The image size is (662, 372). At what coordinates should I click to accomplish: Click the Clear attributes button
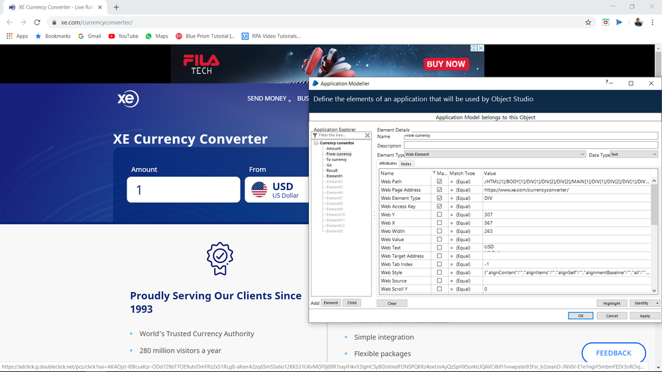pos(392,303)
